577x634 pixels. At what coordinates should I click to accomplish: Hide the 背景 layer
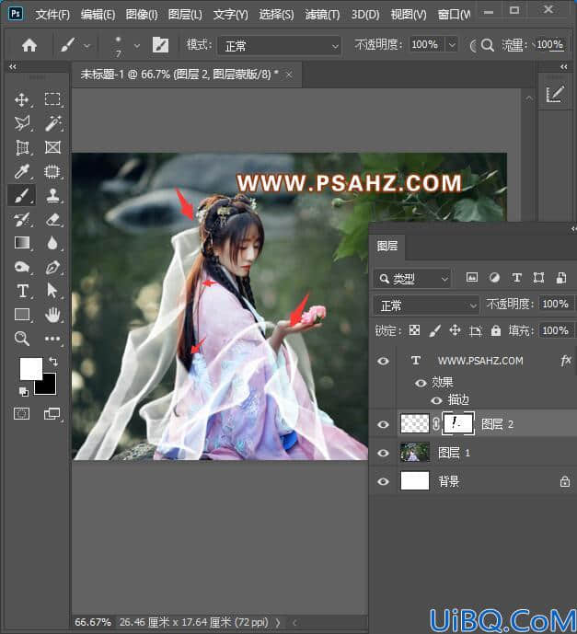pos(384,481)
